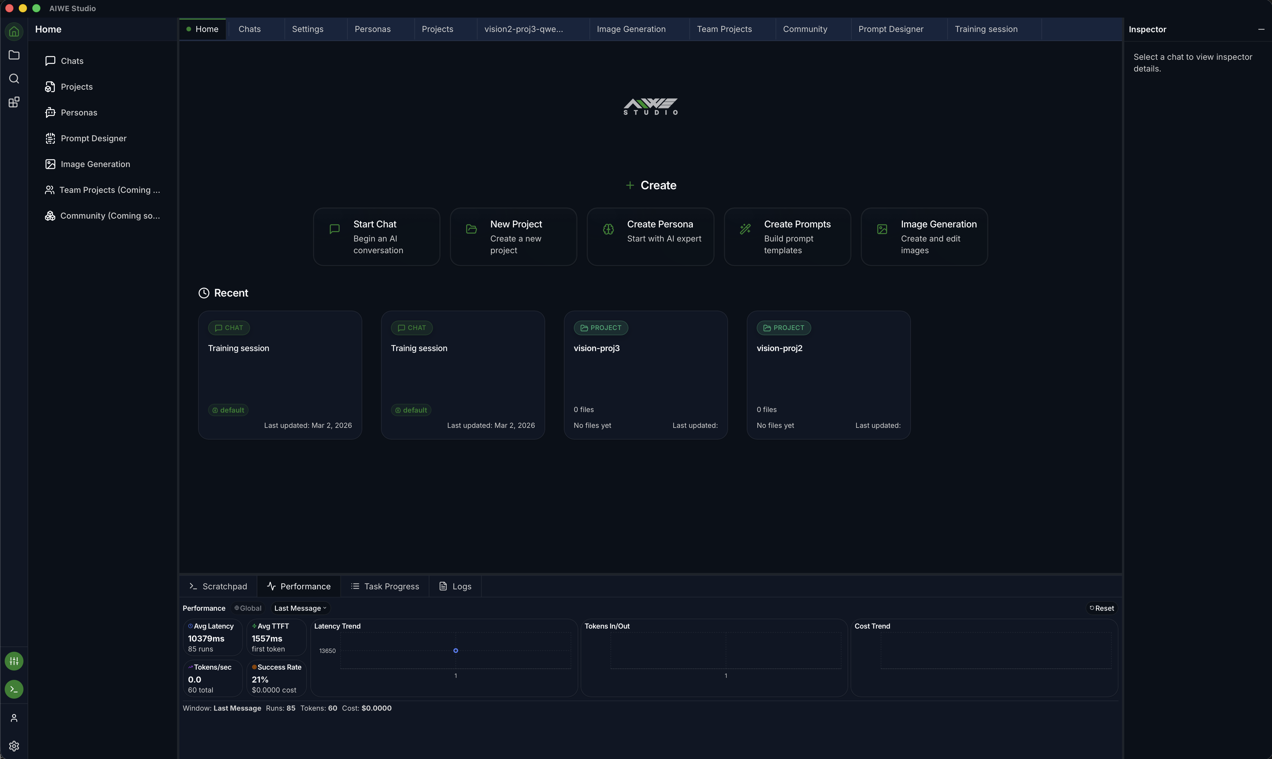This screenshot has width=1272, height=759.
Task: Click the New Project card folder icon
Action: click(472, 229)
